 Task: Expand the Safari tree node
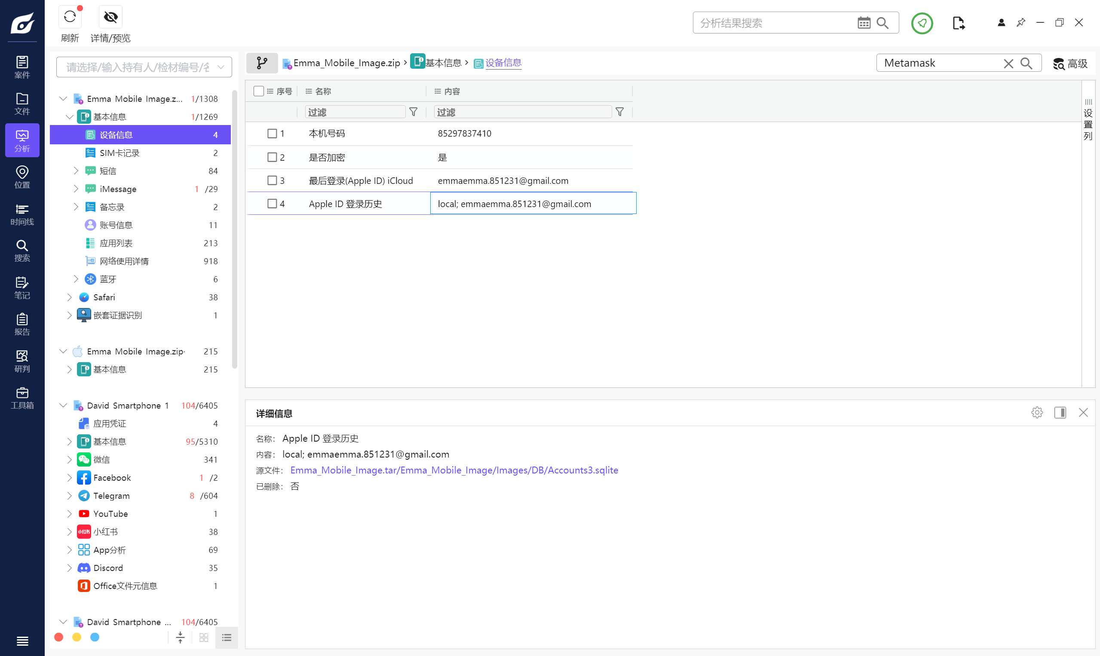[70, 298]
